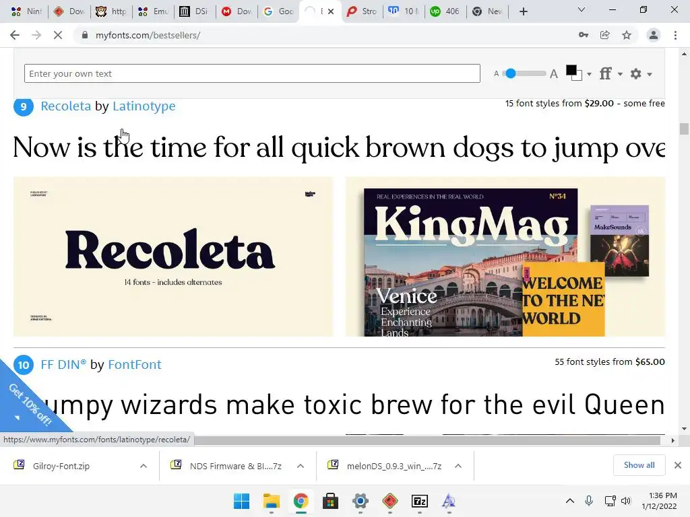Click the Recoleta sample text preview
This screenshot has height=517, width=690.
[x=339, y=147]
